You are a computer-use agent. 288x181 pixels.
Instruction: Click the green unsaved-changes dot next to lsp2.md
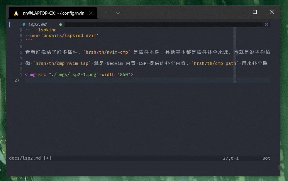point(60,24)
